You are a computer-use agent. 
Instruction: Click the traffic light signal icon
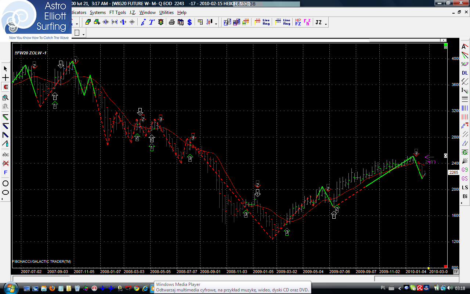[x=161, y=22]
